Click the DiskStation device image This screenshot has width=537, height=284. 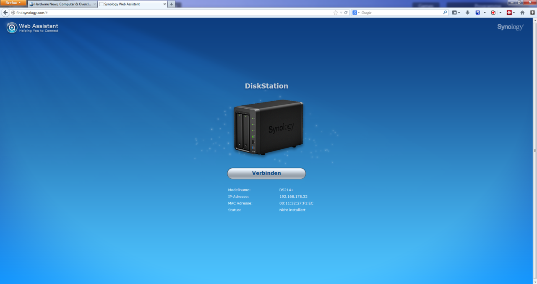click(x=268, y=128)
